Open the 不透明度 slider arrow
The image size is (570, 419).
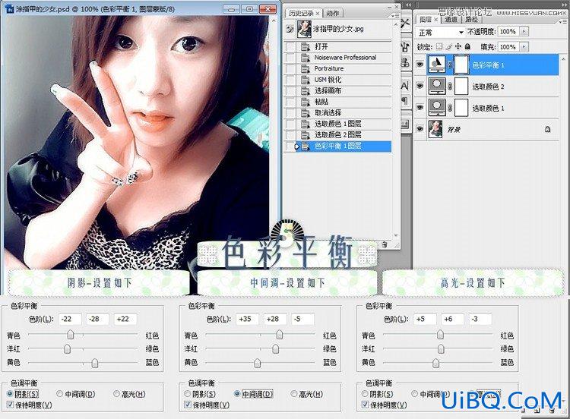click(524, 32)
